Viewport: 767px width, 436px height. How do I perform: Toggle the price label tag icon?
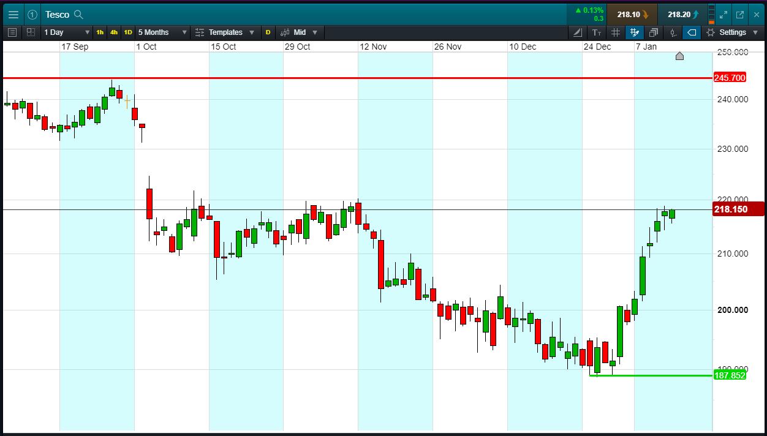(692, 32)
